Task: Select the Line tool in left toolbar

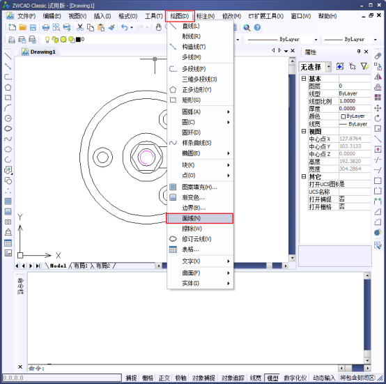Action: pyautogui.click(x=8, y=56)
